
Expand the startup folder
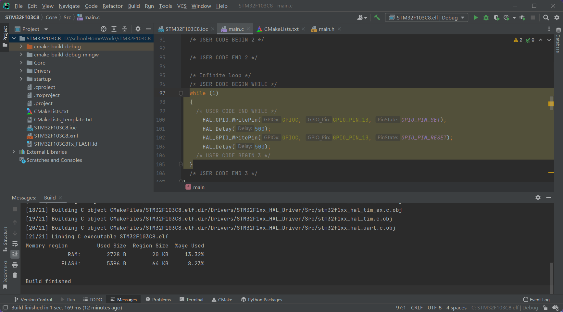[x=21, y=79]
